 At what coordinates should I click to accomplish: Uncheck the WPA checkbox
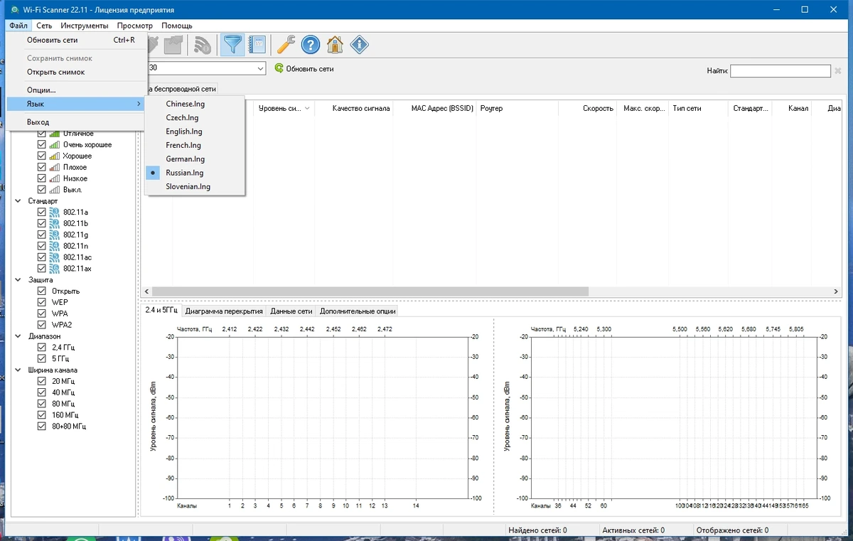(x=42, y=314)
